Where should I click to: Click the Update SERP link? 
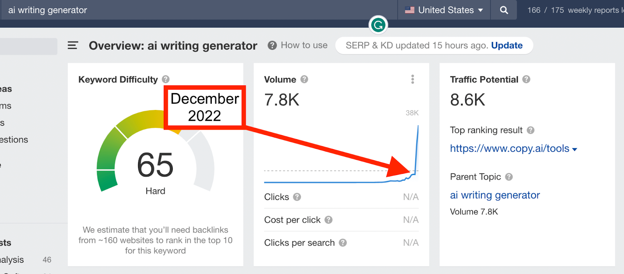(x=507, y=46)
